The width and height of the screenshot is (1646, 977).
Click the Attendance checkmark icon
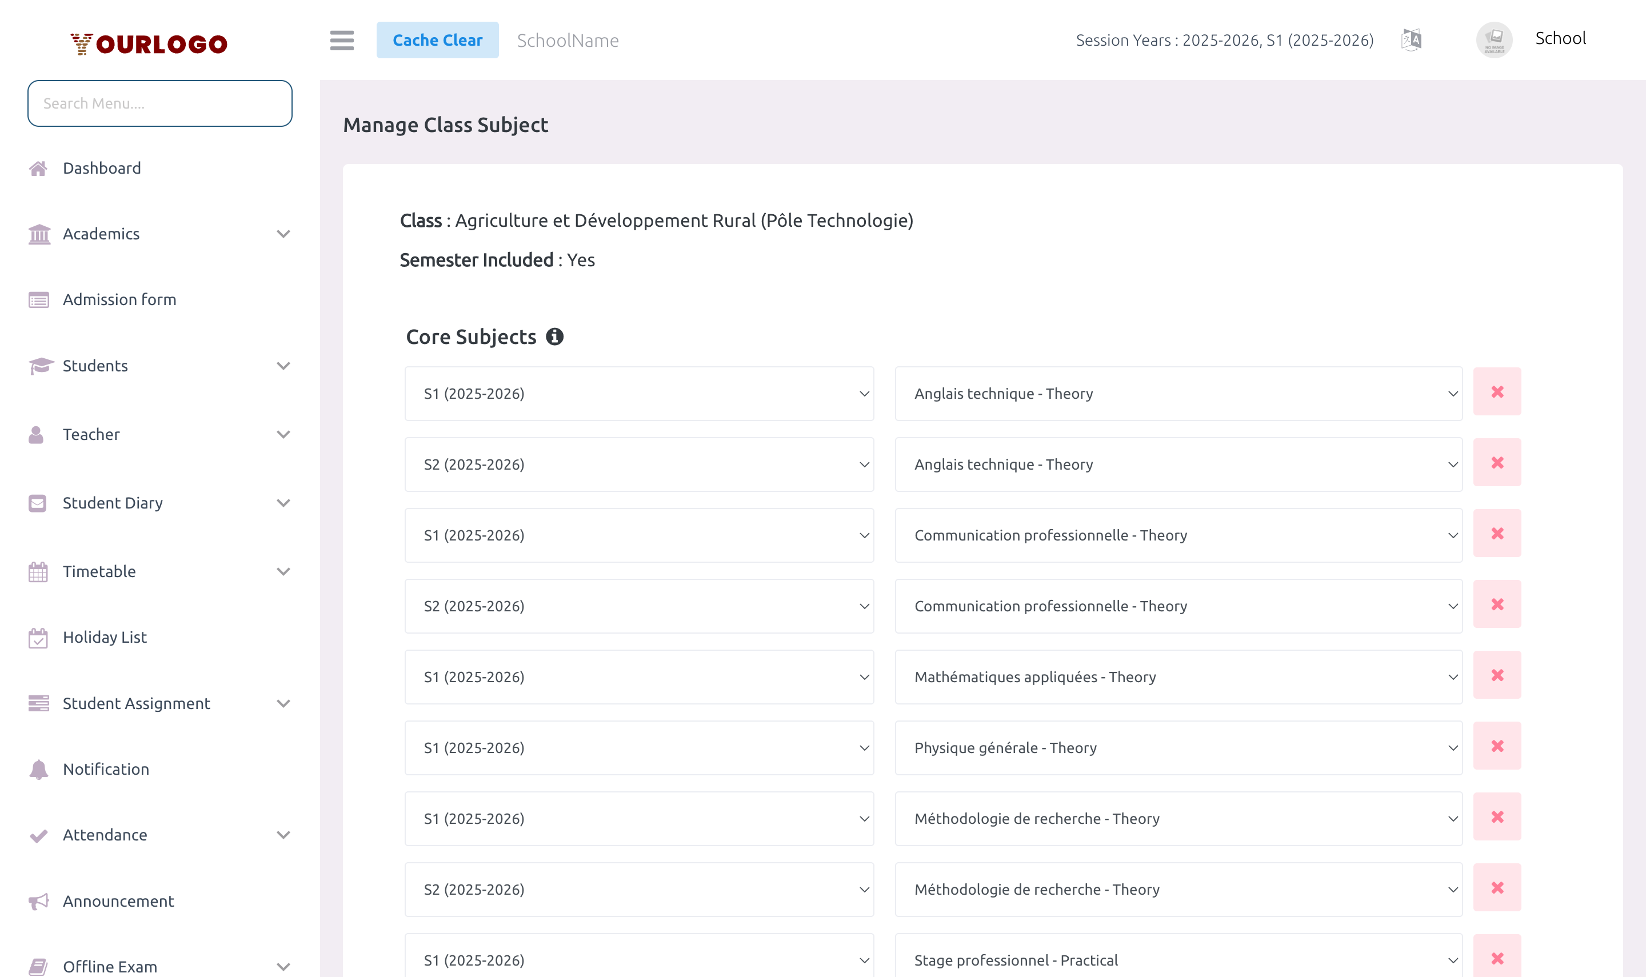(x=38, y=835)
